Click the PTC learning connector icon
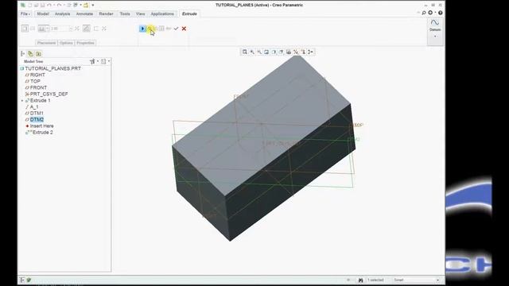The image size is (509, 286). pyautogui.click(x=430, y=13)
